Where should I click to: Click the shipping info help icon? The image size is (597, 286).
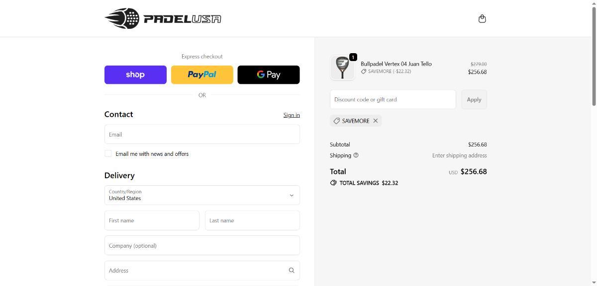tap(356, 155)
